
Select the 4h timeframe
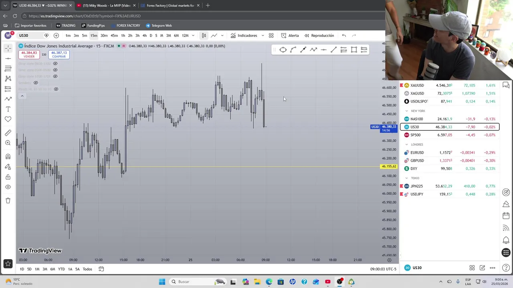pos(144,36)
